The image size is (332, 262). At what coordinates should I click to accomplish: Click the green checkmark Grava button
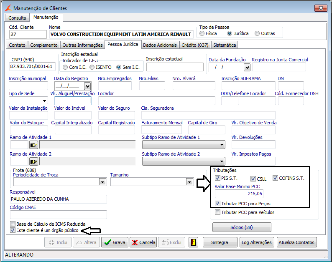coord(115,242)
